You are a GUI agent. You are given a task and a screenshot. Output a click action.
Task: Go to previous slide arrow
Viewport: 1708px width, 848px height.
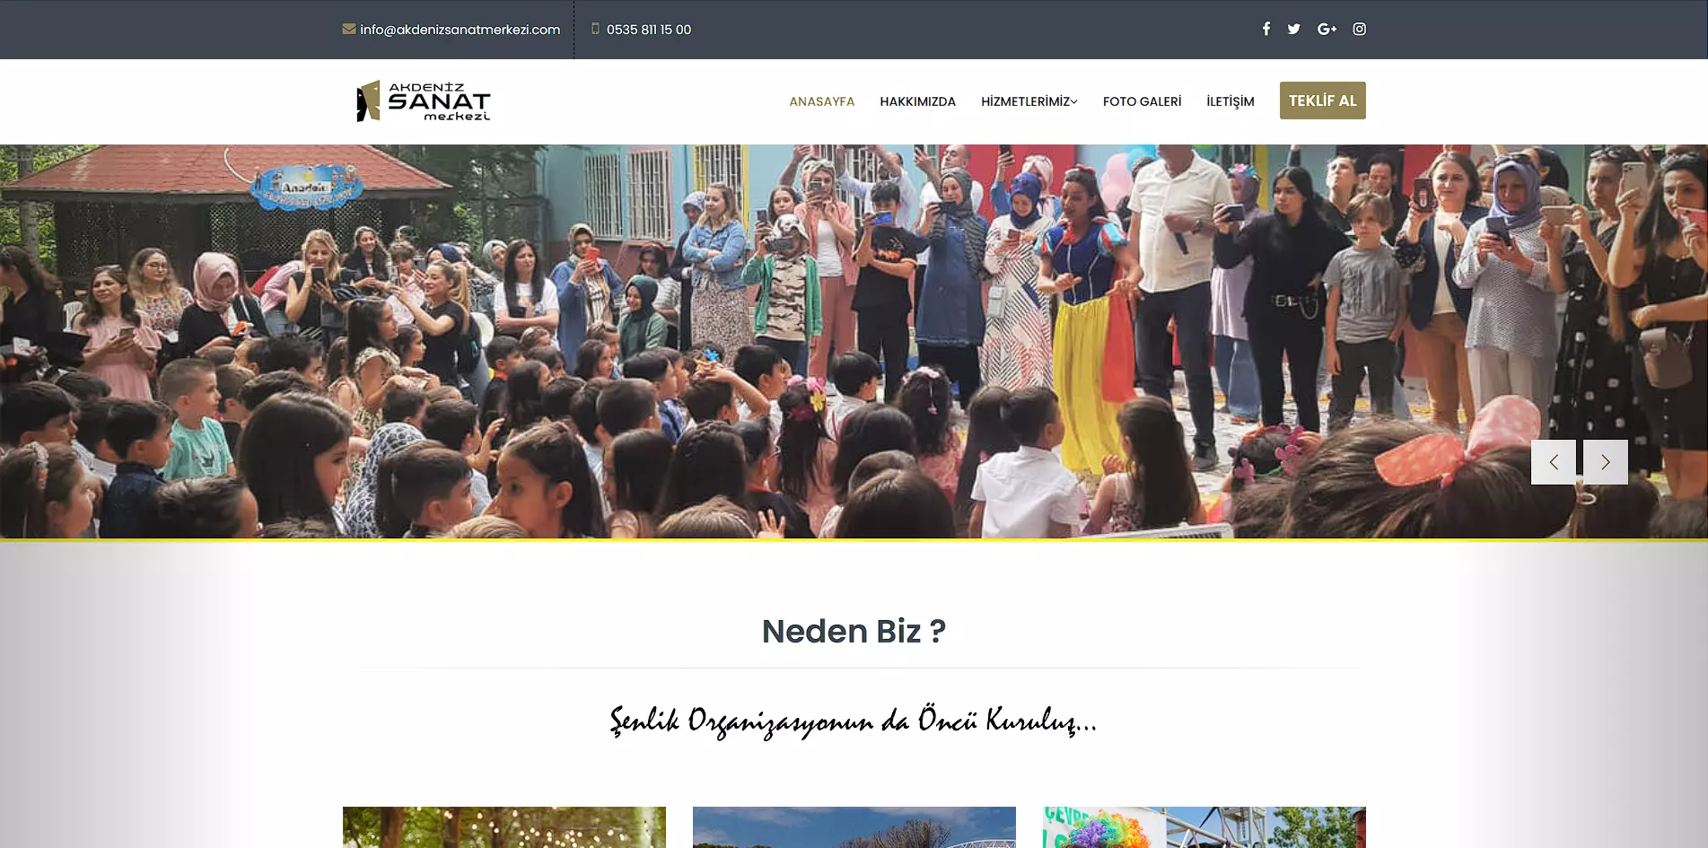pyautogui.click(x=1554, y=462)
